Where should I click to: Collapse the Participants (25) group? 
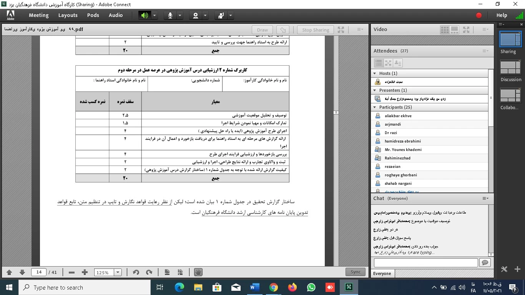pos(375,108)
